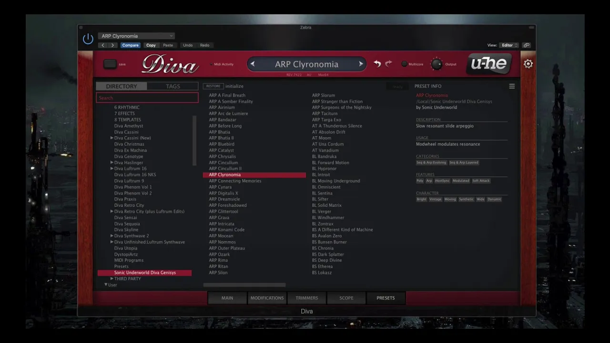Screen dimensions: 610x343
Task: Go to next preset with right chevron
Action: point(112,45)
